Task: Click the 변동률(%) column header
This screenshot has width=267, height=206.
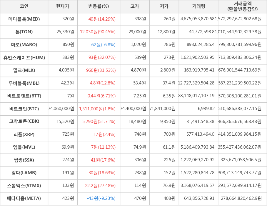Action: 99,6
